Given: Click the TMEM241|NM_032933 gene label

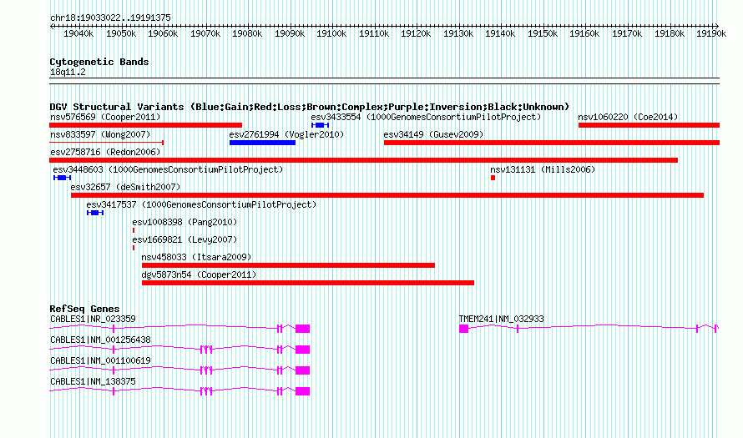Looking at the screenshot, I should (x=502, y=320).
